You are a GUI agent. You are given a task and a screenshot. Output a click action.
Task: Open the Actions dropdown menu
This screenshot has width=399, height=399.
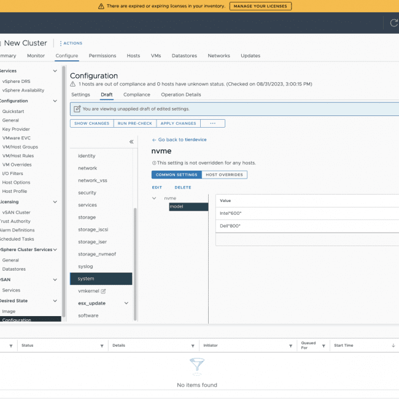pos(71,44)
